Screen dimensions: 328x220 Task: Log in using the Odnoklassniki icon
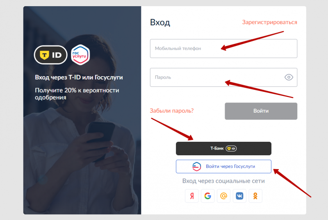(255, 196)
